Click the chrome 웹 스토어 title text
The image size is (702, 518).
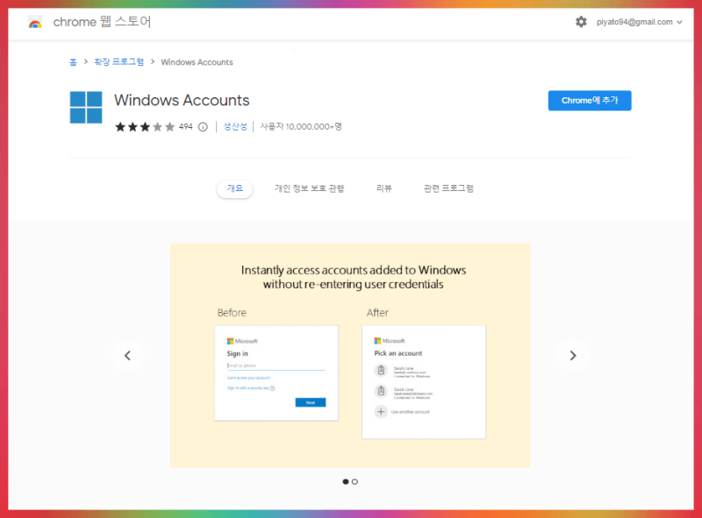point(102,22)
